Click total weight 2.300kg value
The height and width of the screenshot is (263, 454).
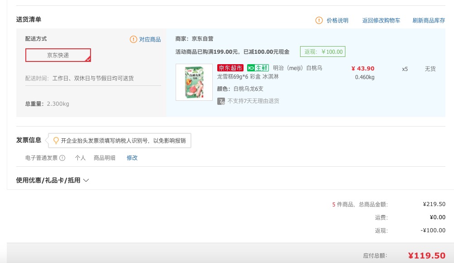point(58,104)
